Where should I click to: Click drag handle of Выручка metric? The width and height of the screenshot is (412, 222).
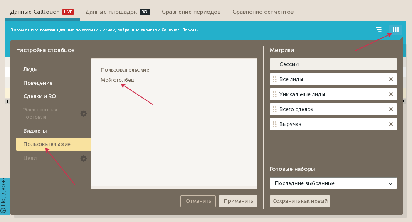[x=274, y=124]
